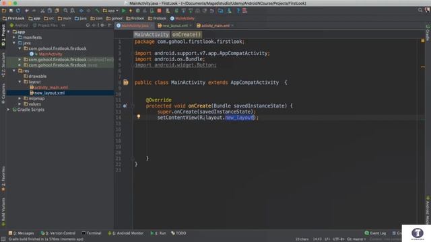Screen dimensions: 431x242
Task: Select the Android project view tab
Action: [x=20, y=26]
